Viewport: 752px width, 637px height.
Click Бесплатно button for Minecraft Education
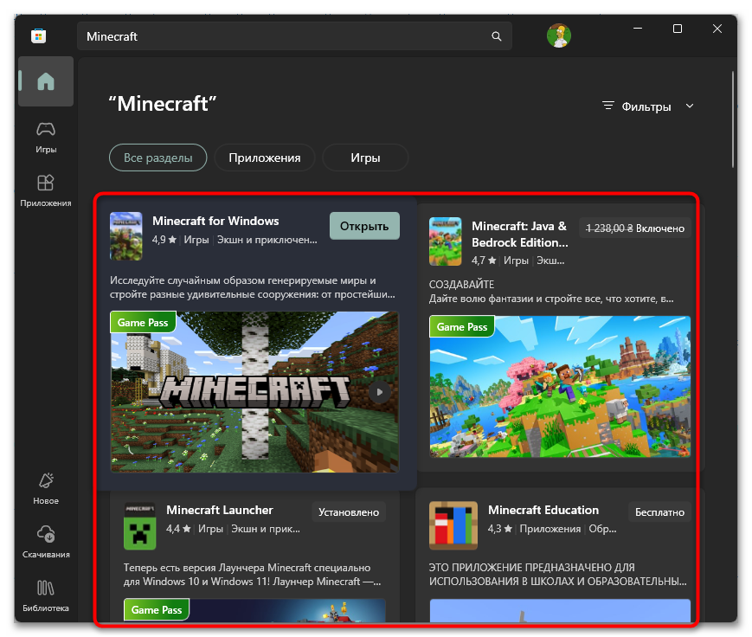pyautogui.click(x=659, y=512)
